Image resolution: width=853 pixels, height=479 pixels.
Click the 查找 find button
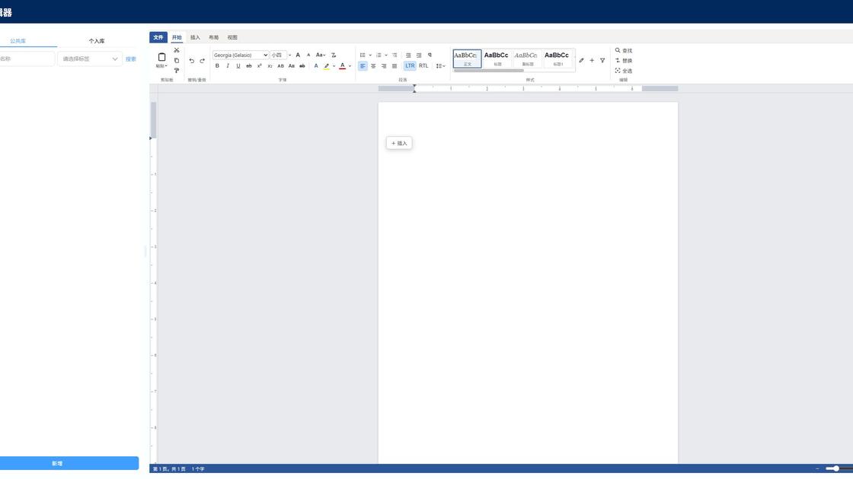click(x=624, y=50)
